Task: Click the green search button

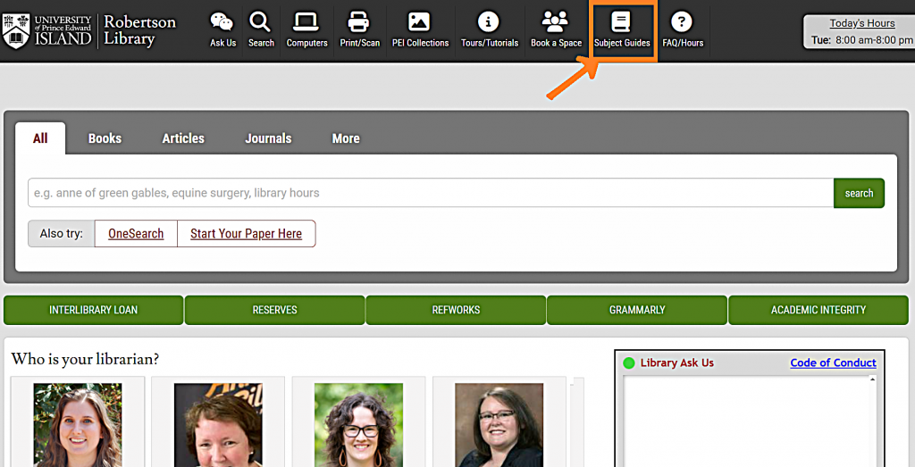Action: coord(859,193)
